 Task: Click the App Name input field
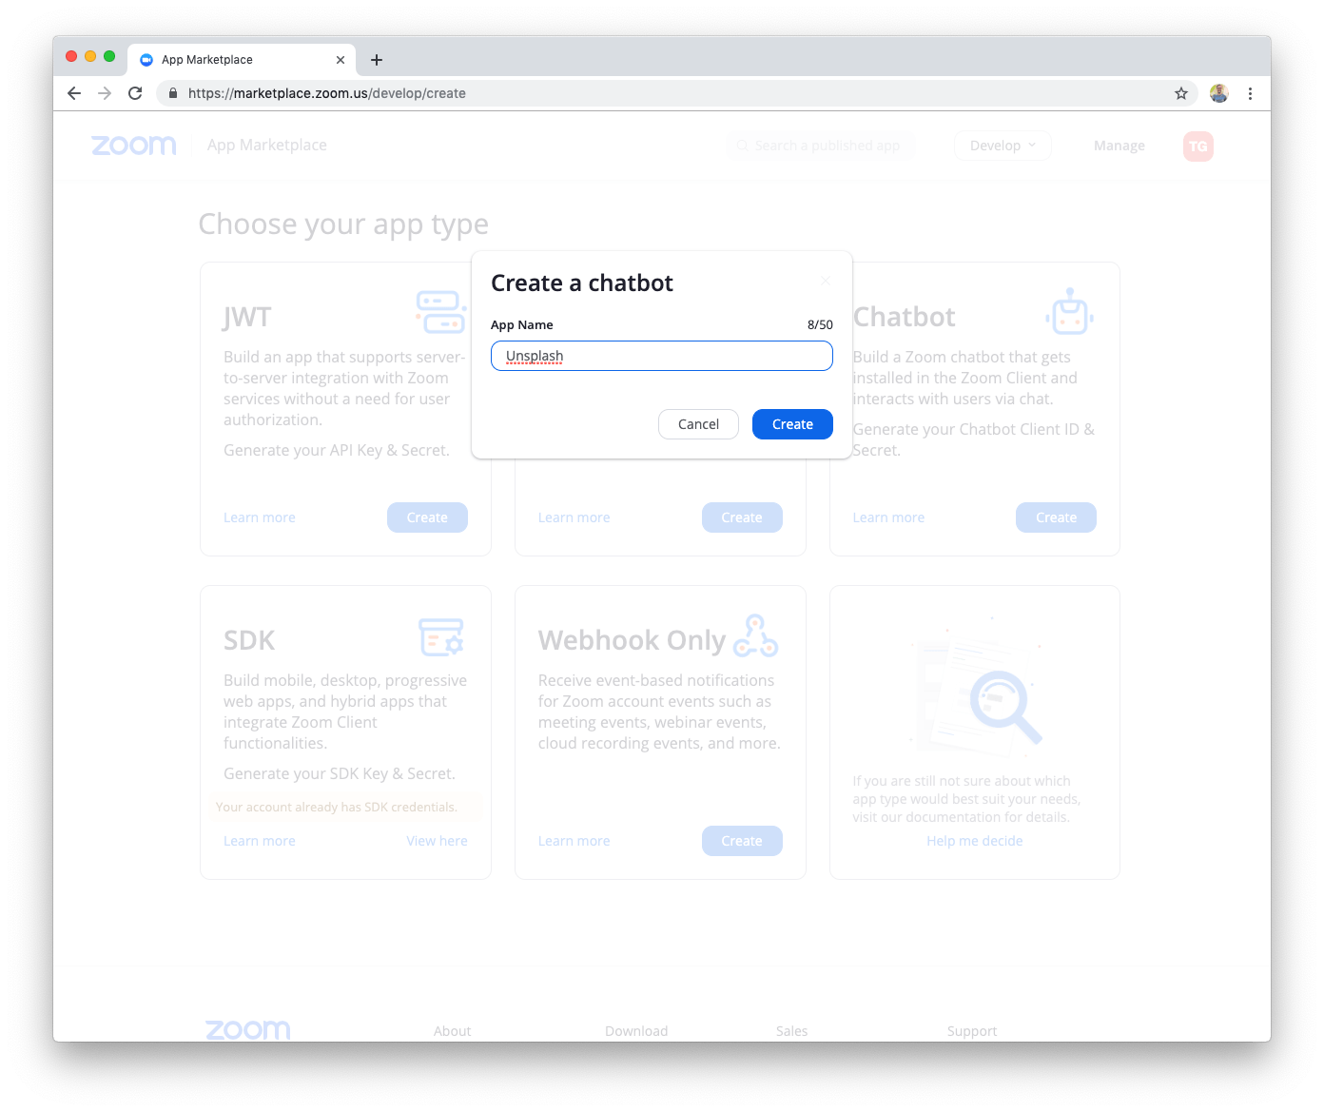[x=662, y=356]
